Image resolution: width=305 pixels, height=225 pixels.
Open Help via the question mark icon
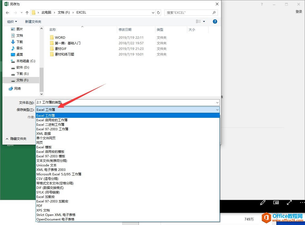[215, 21]
